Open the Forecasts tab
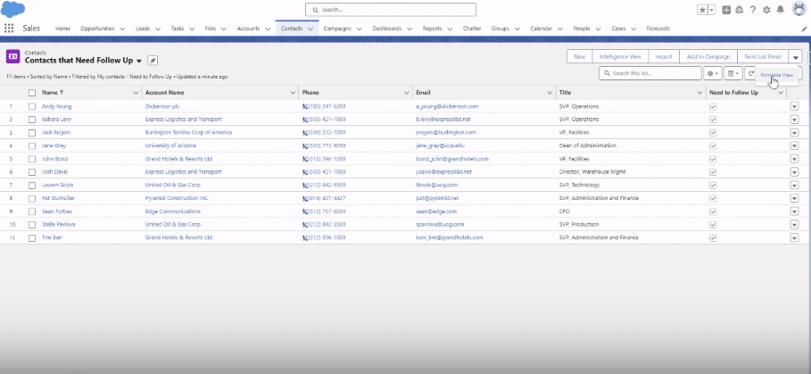The height and width of the screenshot is (374, 811). 658,29
